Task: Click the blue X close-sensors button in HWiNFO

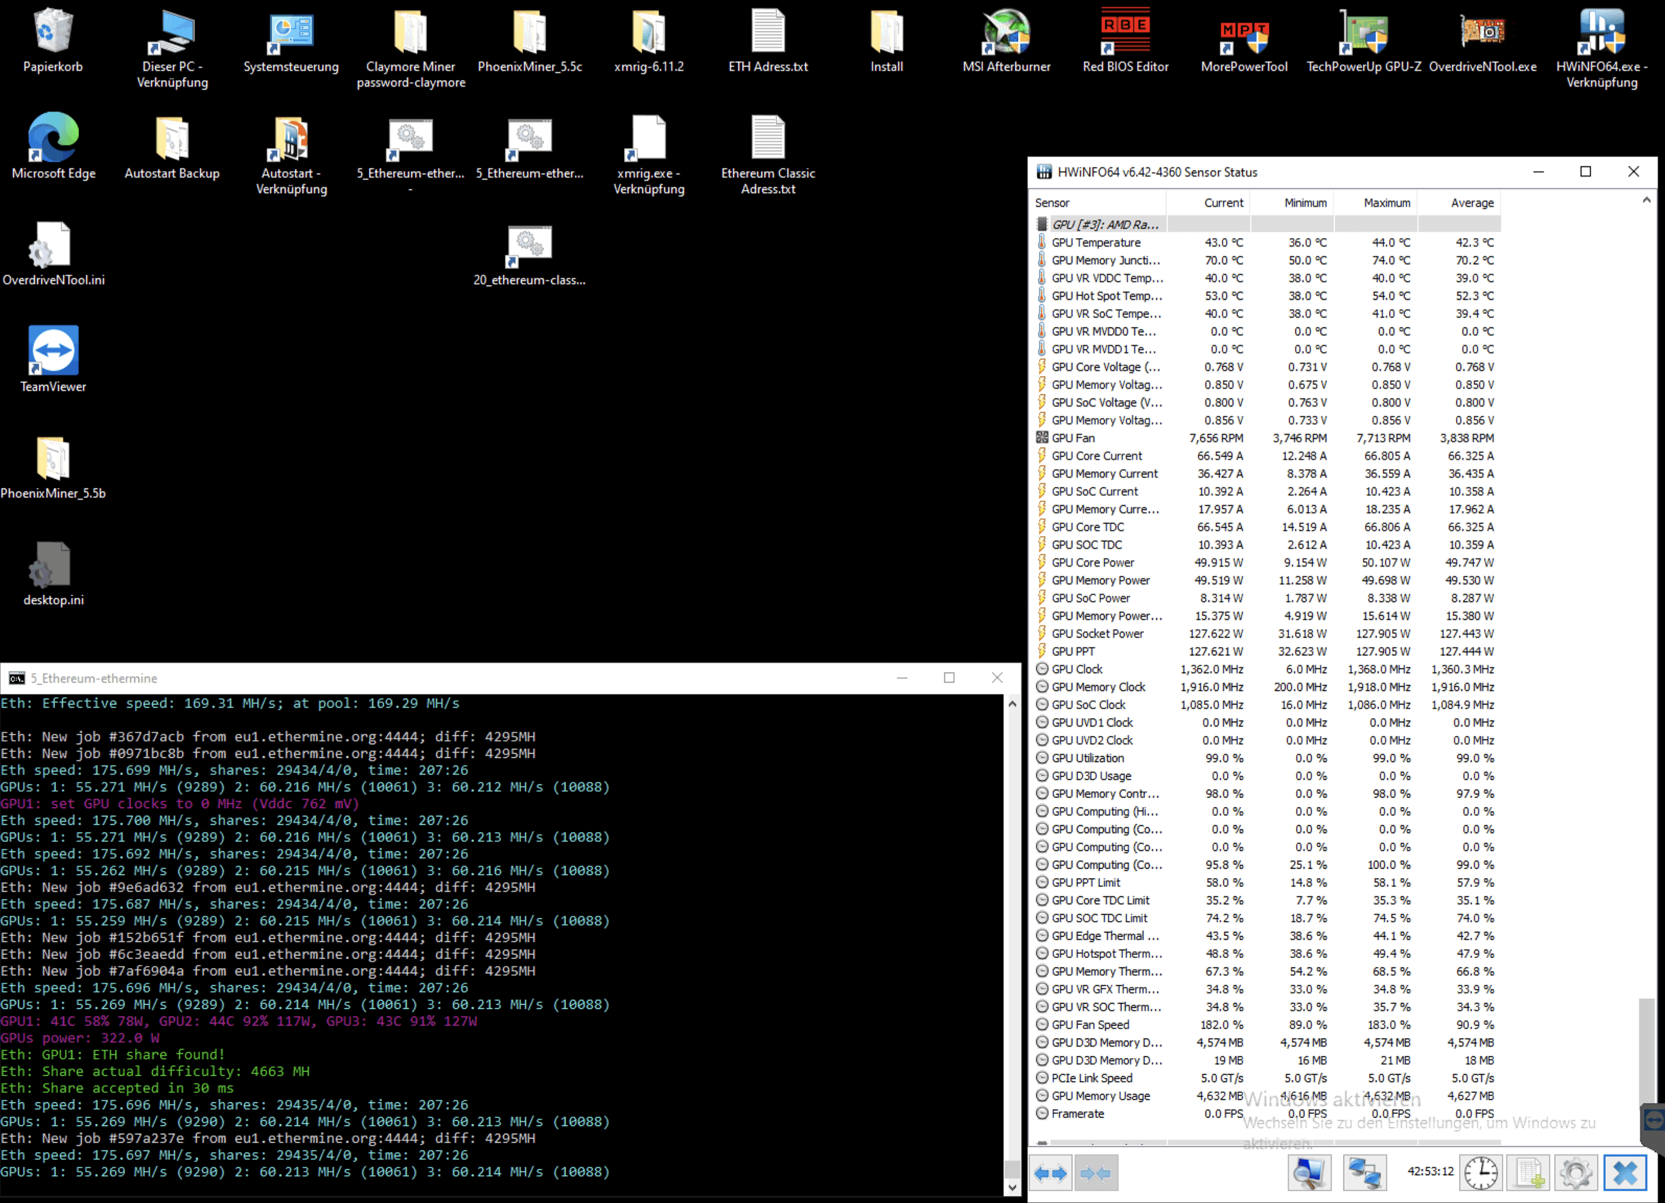Action: [1625, 1173]
